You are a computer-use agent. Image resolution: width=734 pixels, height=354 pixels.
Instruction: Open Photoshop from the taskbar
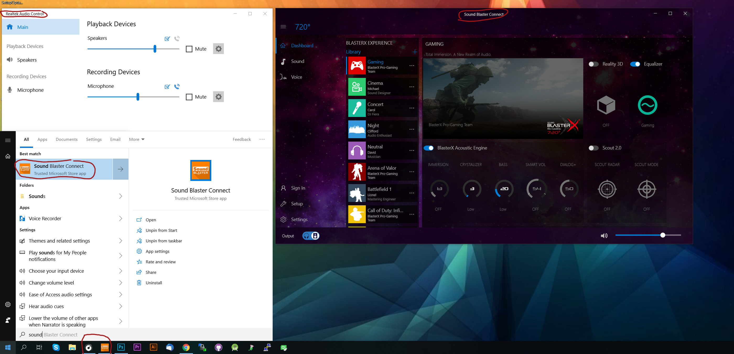[x=121, y=347]
